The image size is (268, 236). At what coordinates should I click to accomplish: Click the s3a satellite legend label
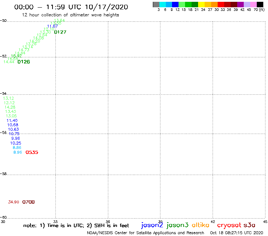(249, 225)
